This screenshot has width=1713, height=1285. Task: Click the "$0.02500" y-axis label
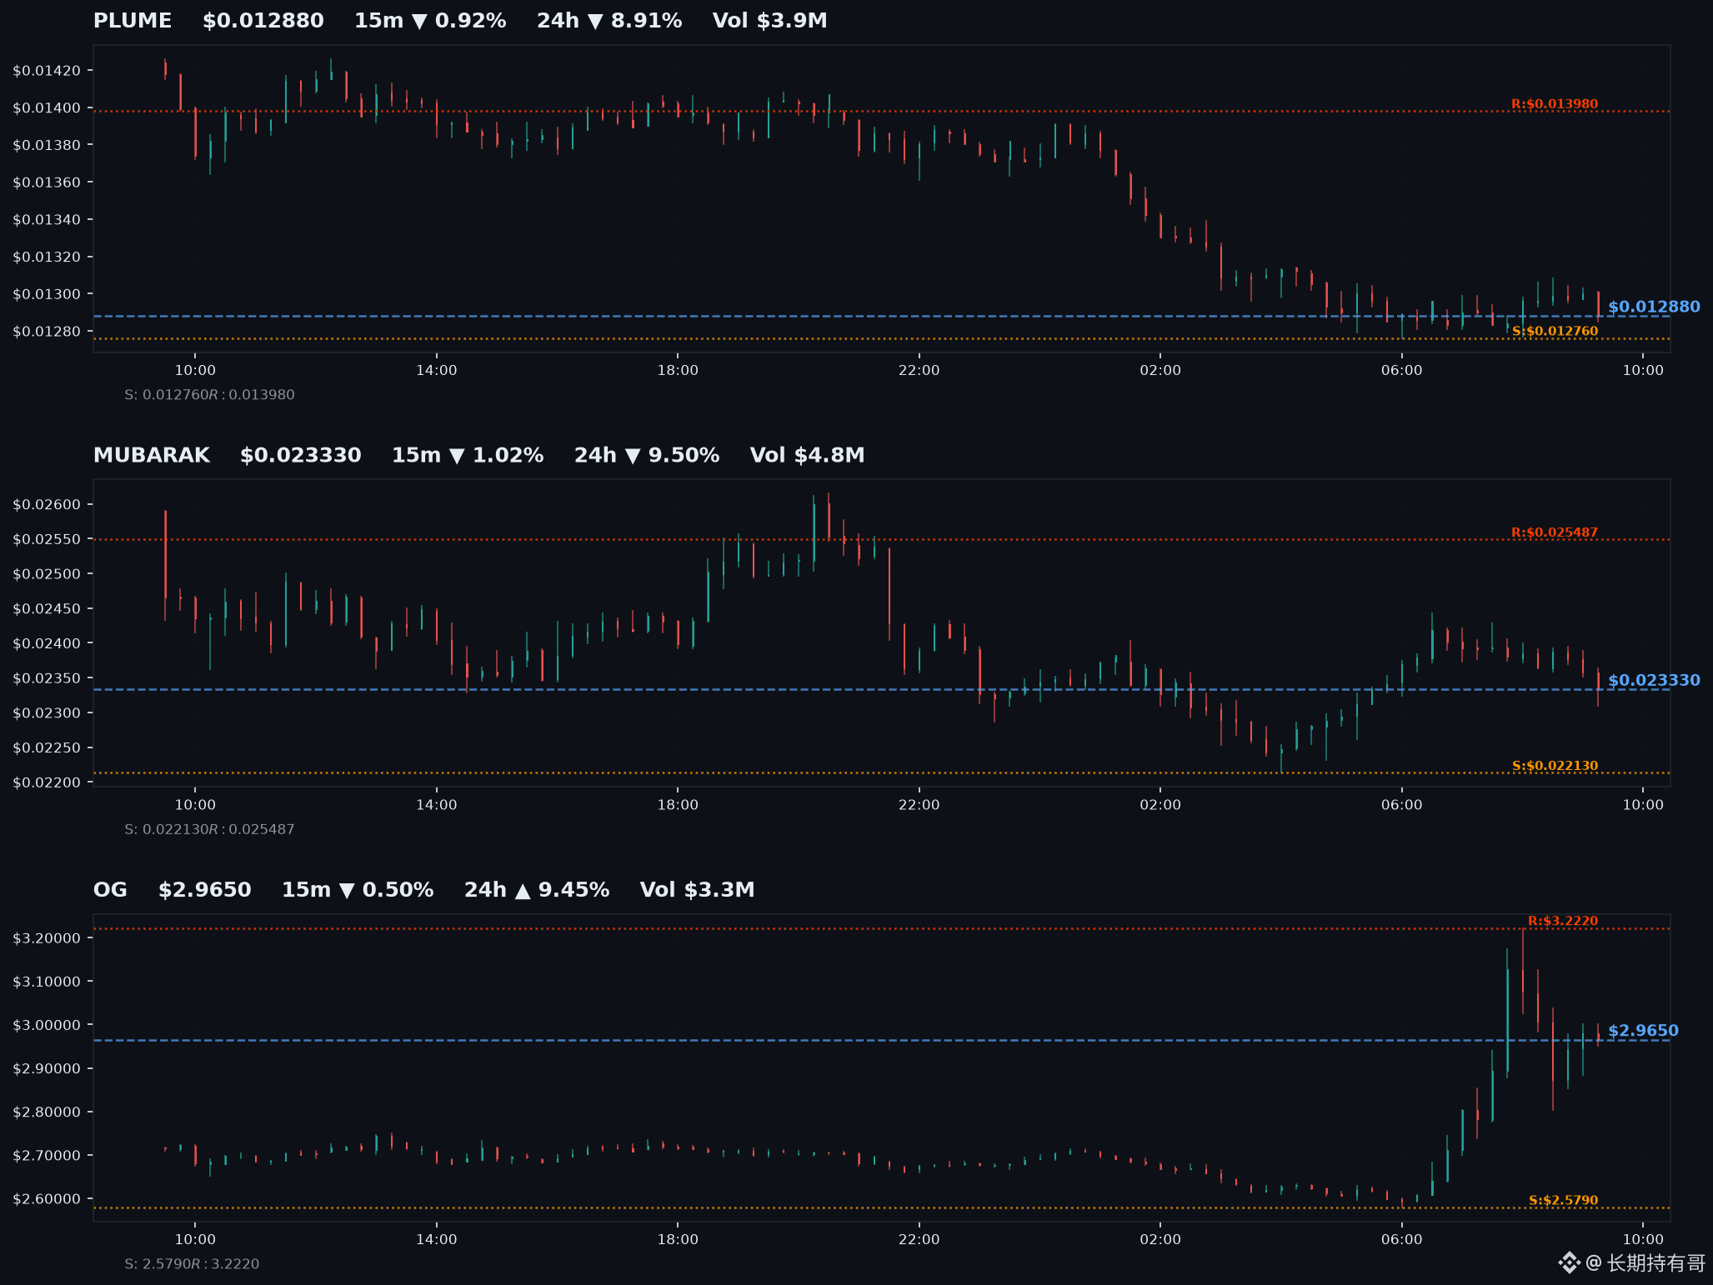coord(47,574)
